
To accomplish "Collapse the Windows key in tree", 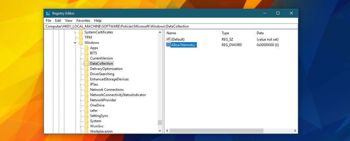I will (75, 43).
